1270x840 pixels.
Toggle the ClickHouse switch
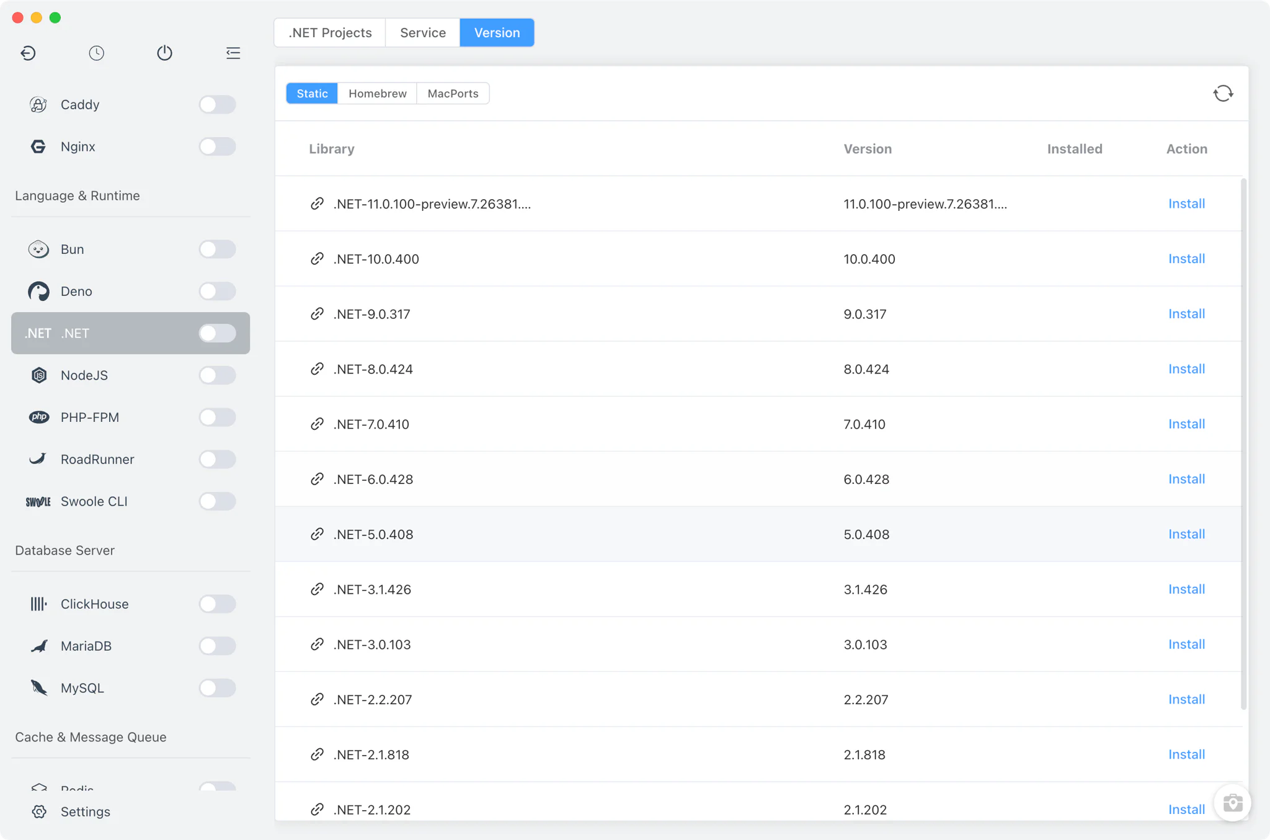217,604
